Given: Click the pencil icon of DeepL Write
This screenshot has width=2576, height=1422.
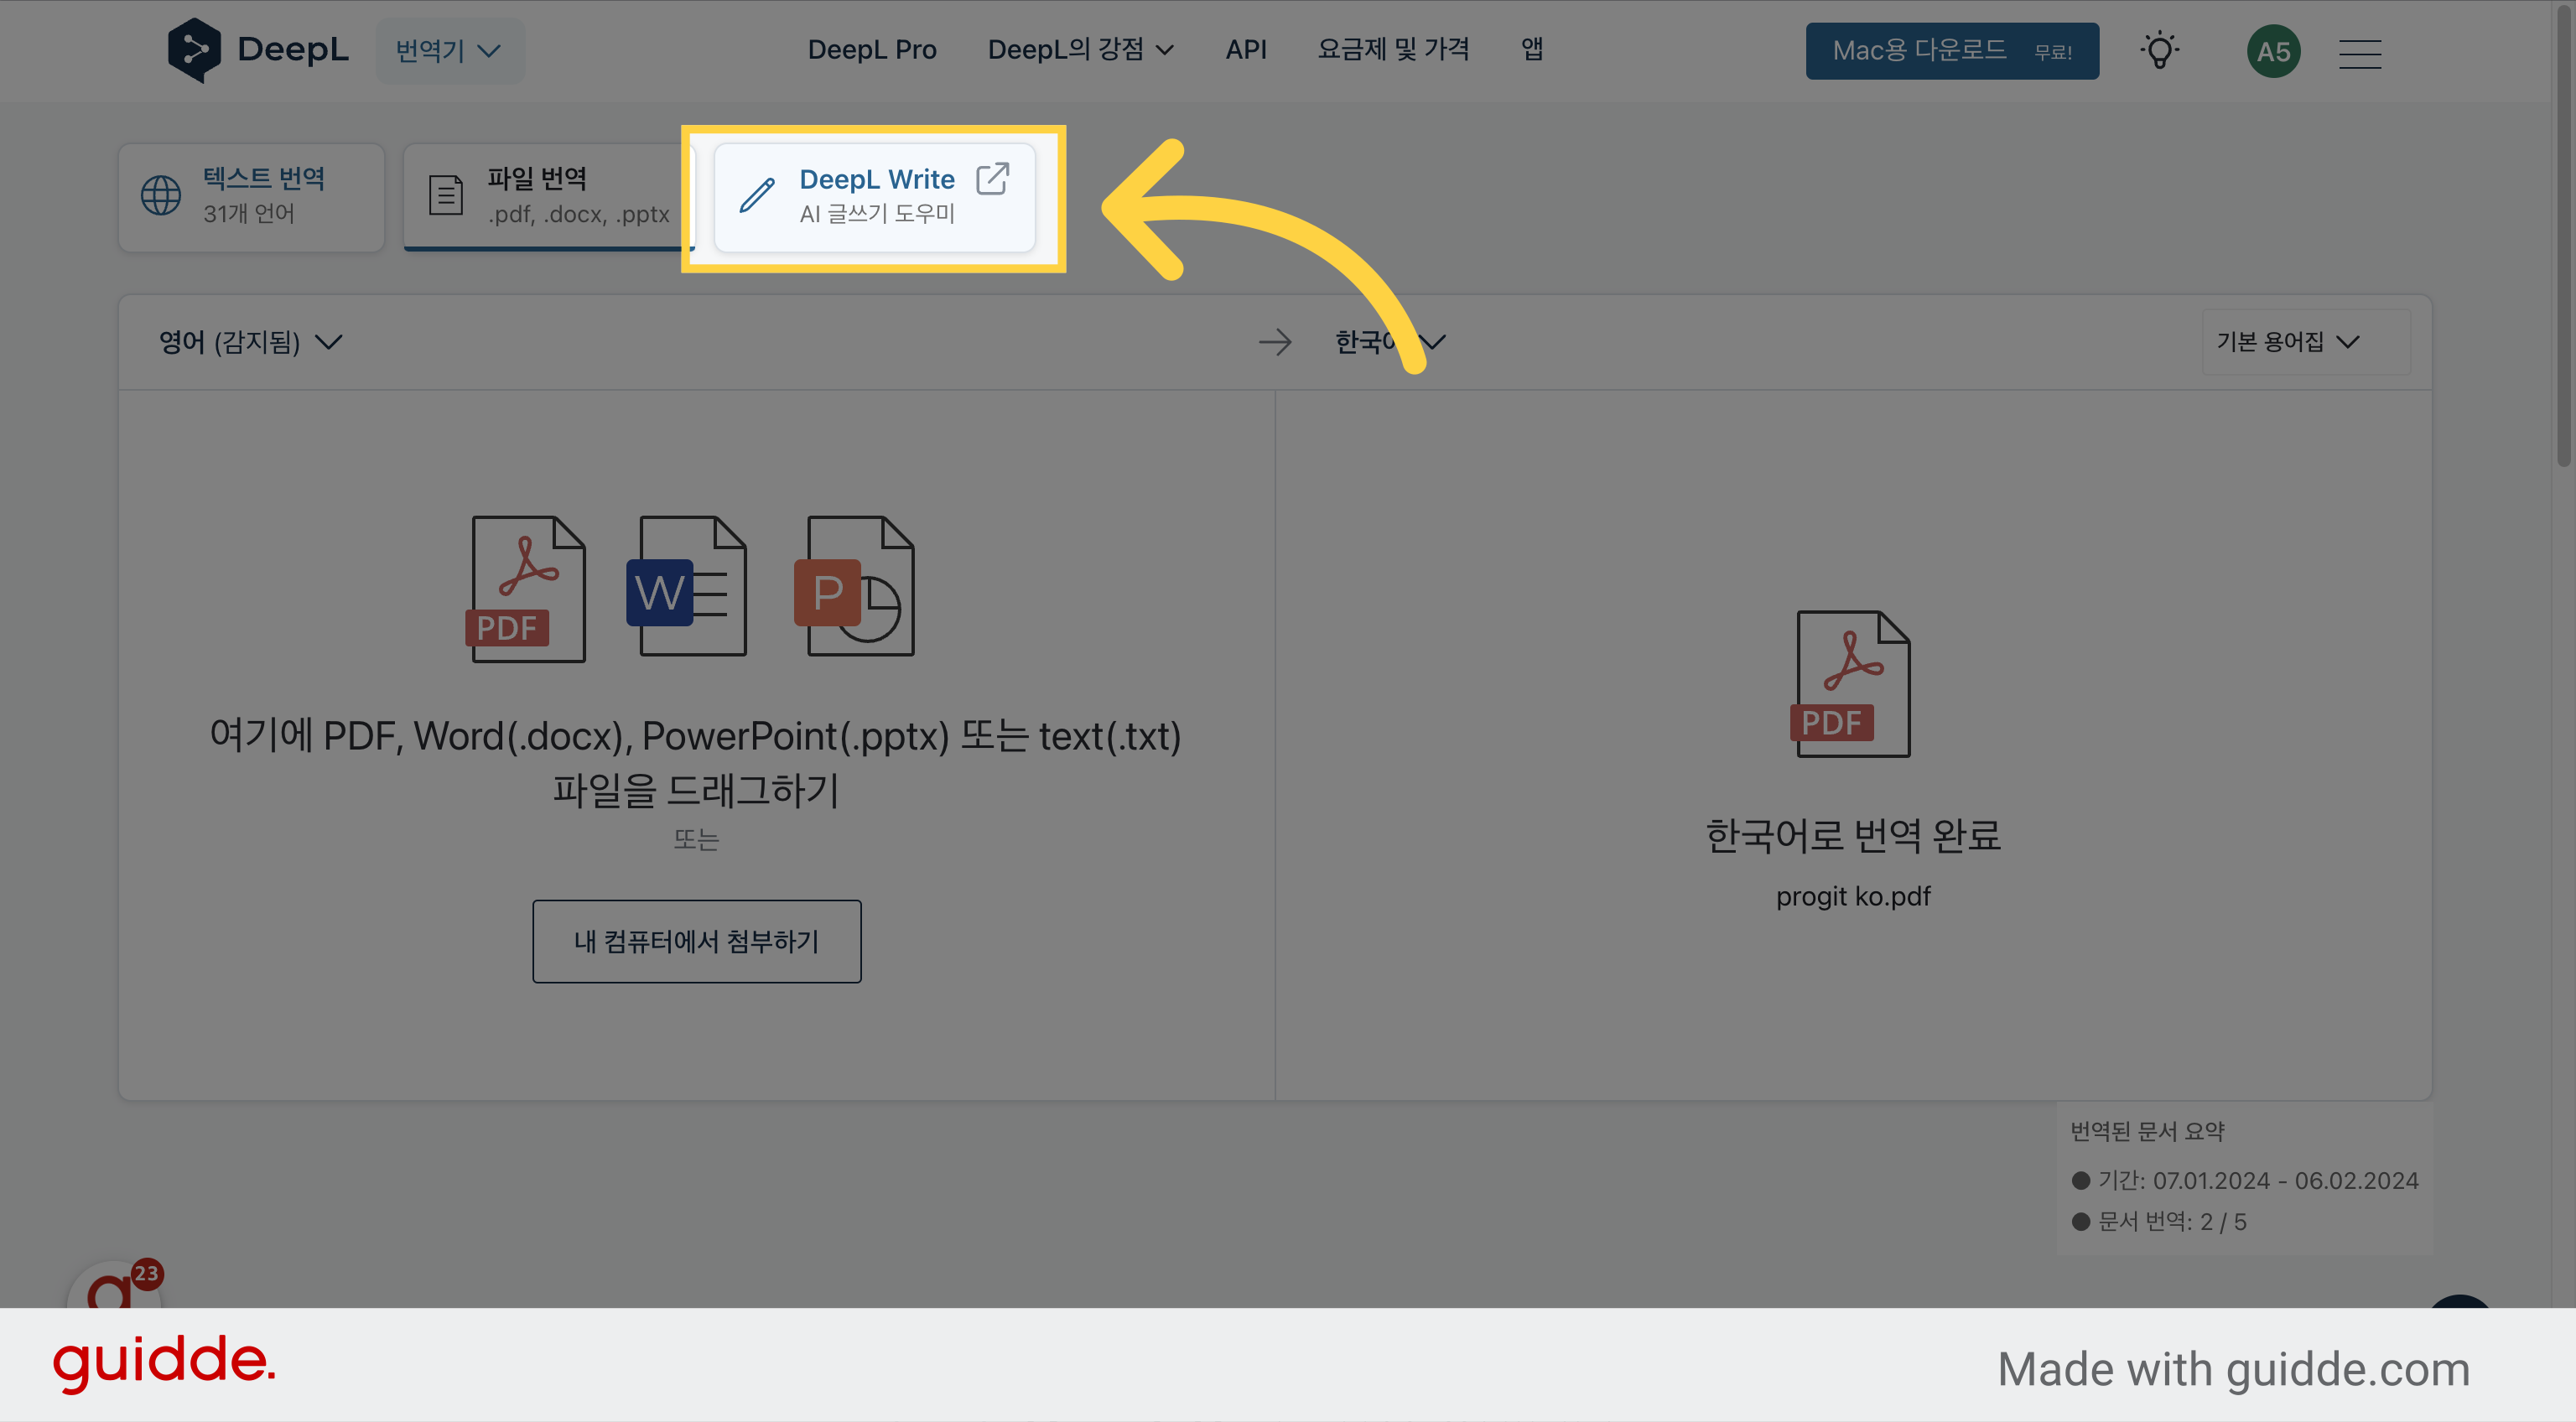Looking at the screenshot, I should [757, 195].
